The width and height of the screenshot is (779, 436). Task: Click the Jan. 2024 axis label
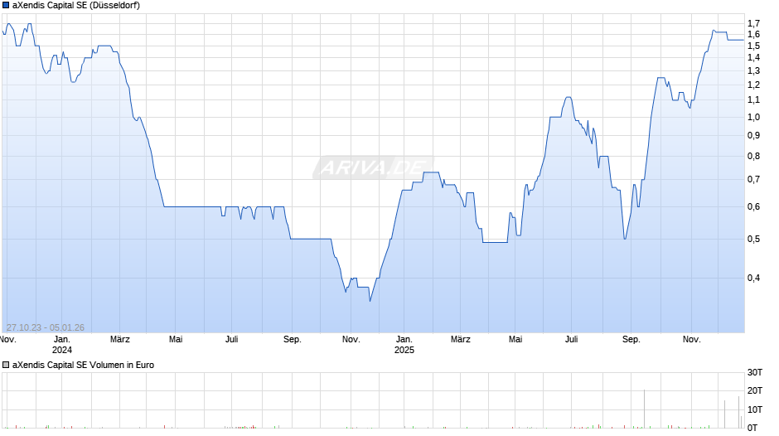tap(62, 345)
